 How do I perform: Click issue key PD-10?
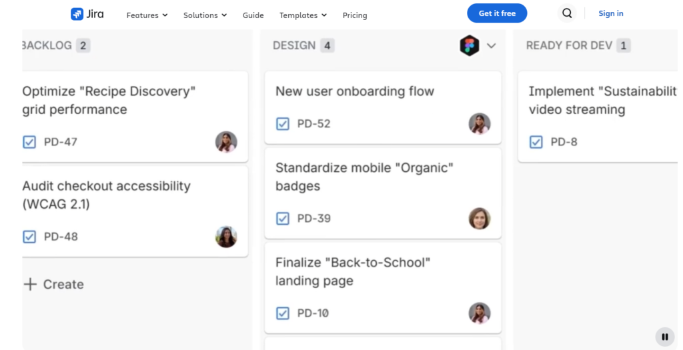point(313,313)
